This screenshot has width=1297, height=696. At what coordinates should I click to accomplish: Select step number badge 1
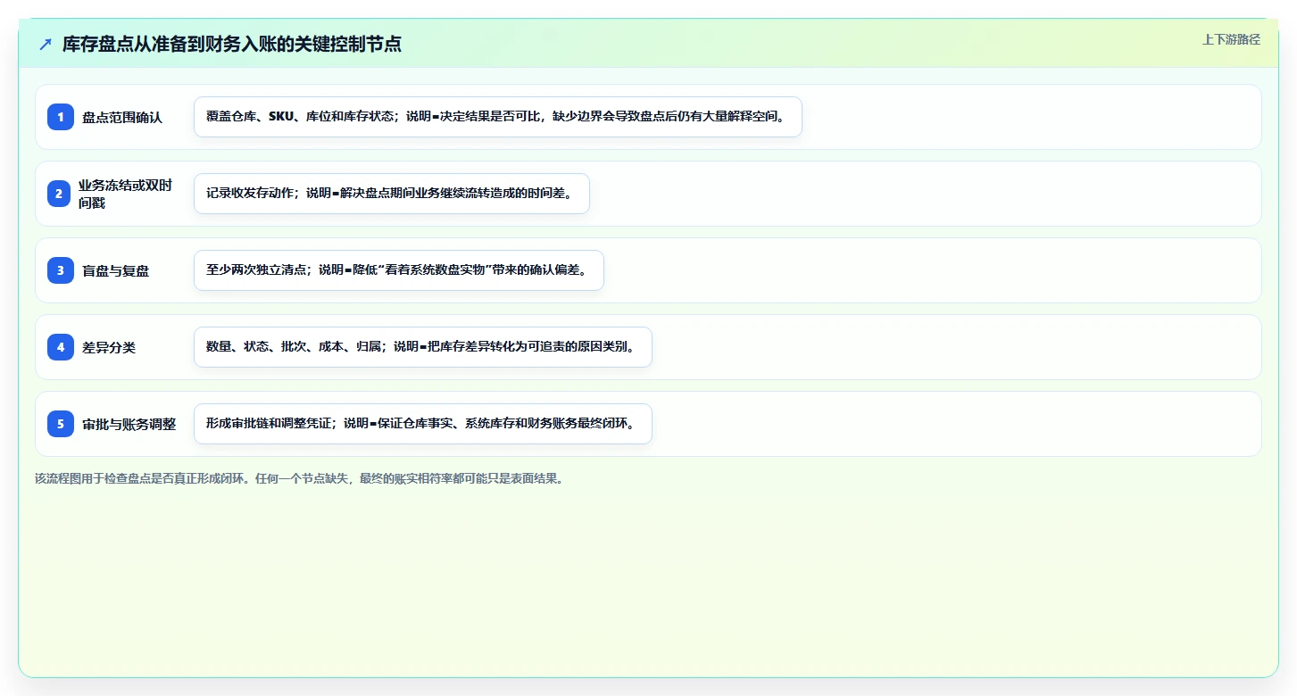pyautogui.click(x=61, y=117)
